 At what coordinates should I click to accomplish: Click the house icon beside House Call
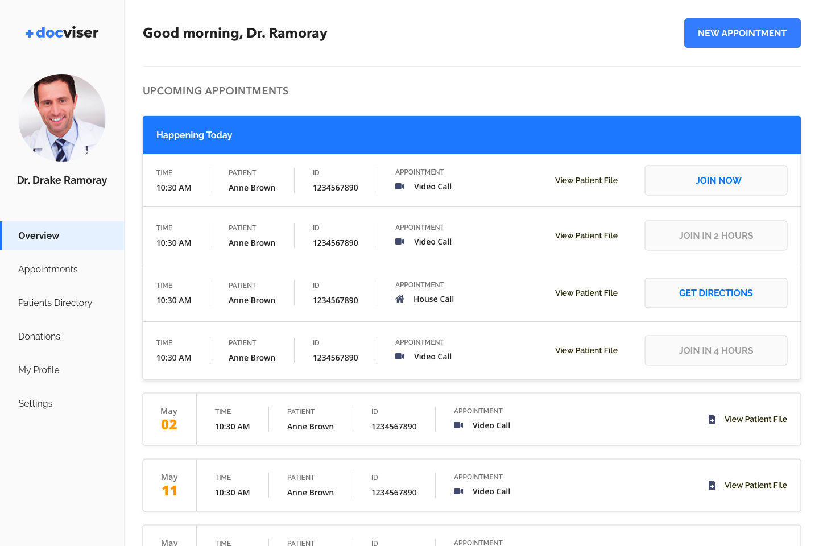click(x=400, y=299)
